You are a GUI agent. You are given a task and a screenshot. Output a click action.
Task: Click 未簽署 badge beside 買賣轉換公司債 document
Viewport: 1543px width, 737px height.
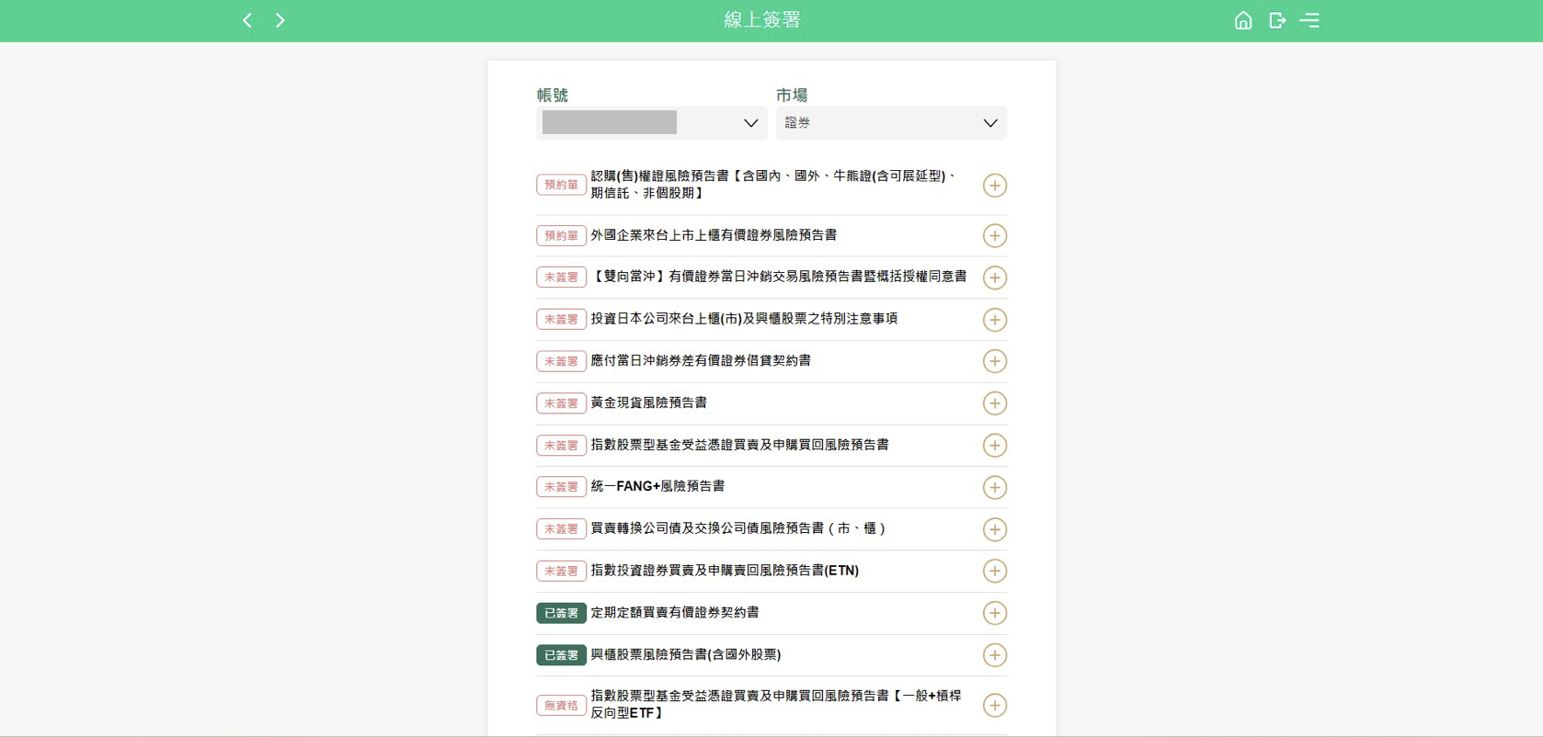(x=561, y=529)
